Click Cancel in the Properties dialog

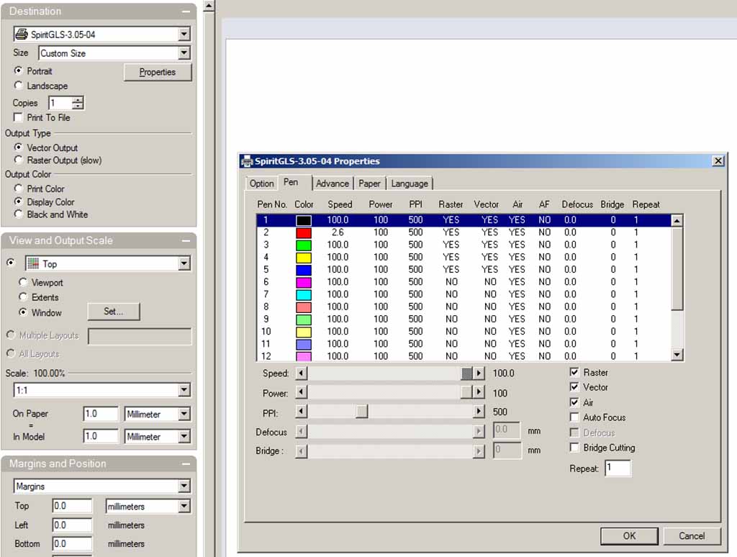point(692,536)
